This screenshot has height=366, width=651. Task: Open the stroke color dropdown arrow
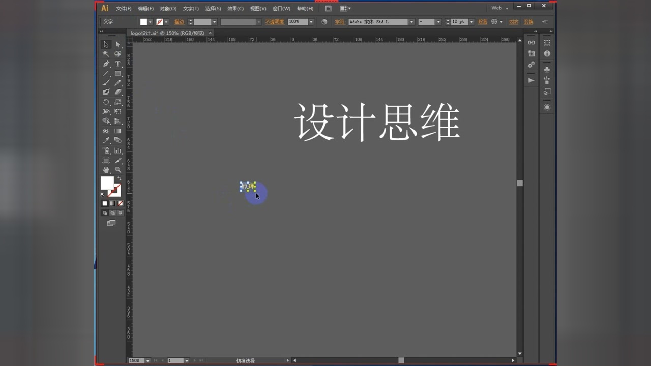tap(166, 22)
